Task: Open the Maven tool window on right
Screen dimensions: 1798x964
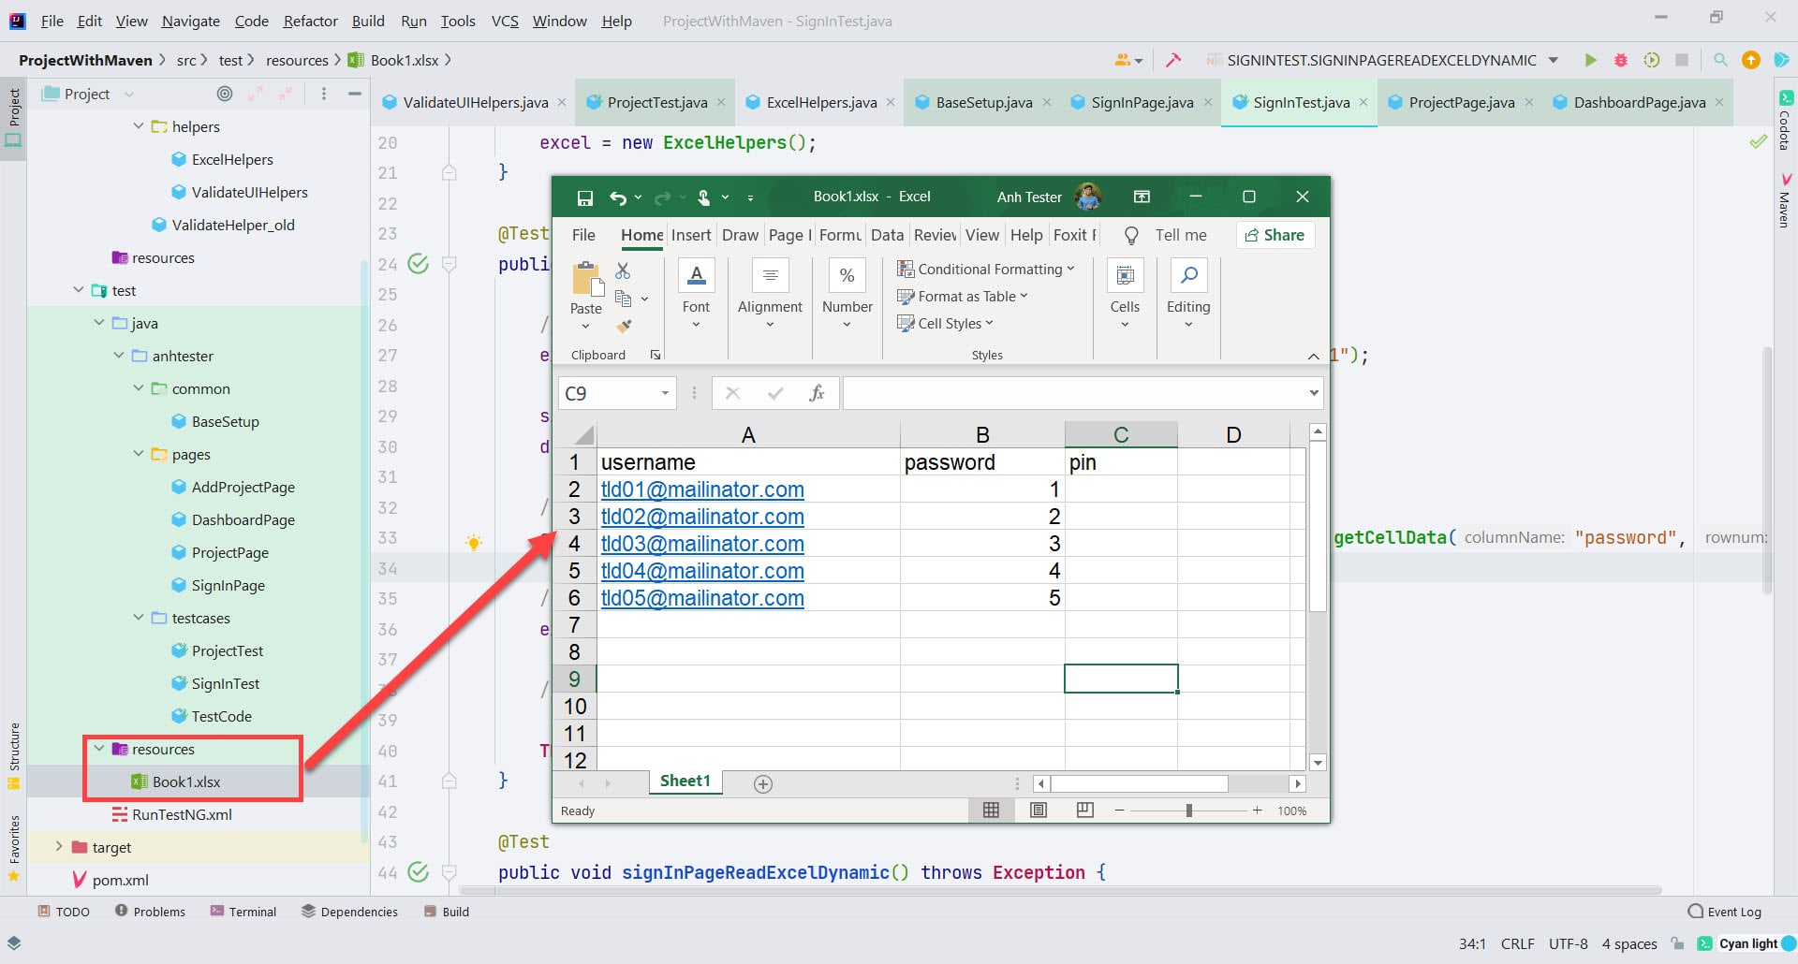Action: [1785, 201]
